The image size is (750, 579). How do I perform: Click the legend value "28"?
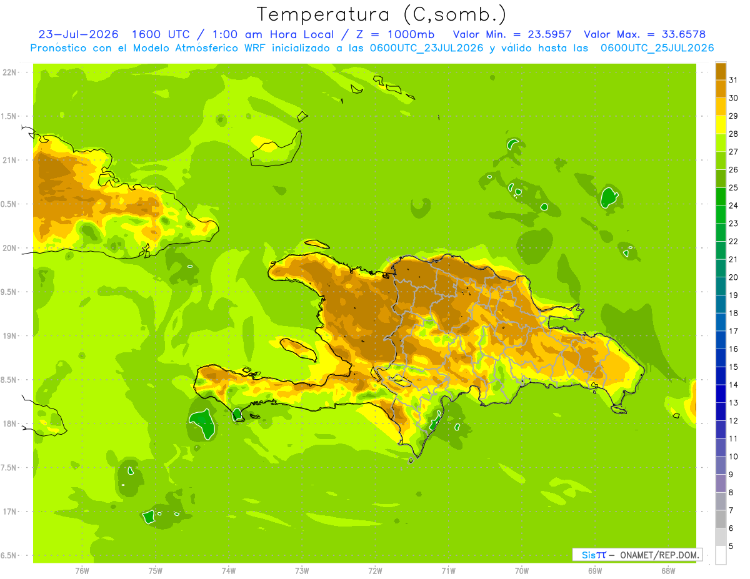point(734,134)
